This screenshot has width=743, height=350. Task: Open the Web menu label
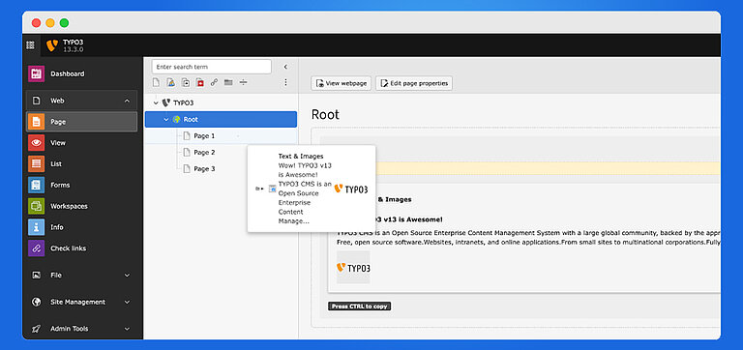tap(57, 101)
